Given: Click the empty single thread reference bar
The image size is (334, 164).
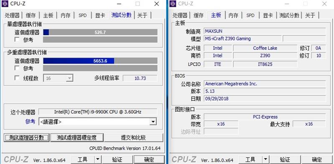Looking at the screenshot, I should [100, 39].
